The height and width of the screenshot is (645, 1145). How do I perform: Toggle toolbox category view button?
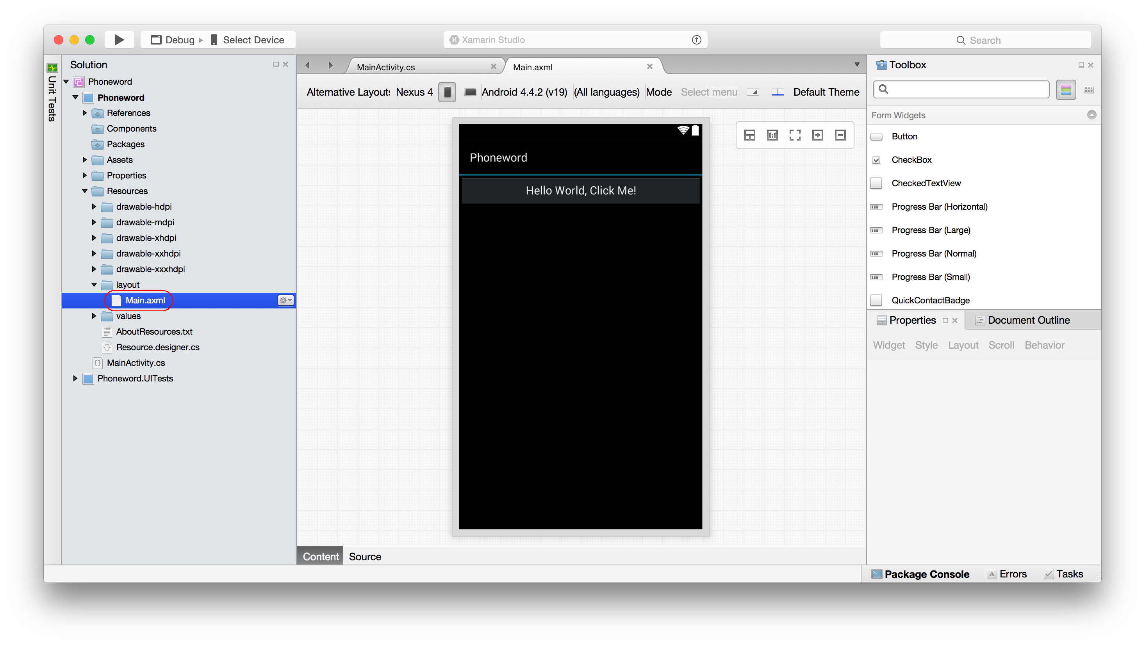click(x=1065, y=90)
